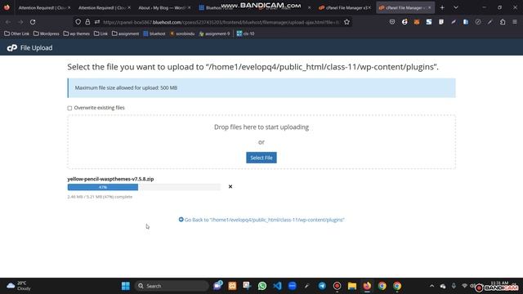Open the Other Link bookmarks folder
523x294 pixels.
pos(16,33)
